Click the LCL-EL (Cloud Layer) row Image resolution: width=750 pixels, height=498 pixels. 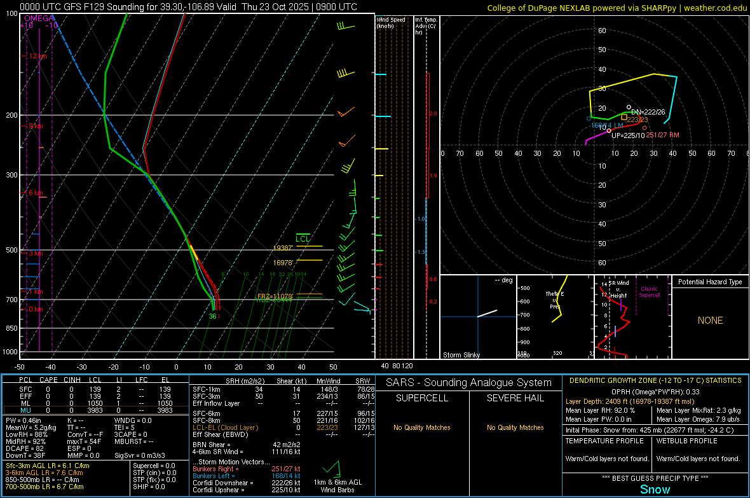(x=284, y=427)
